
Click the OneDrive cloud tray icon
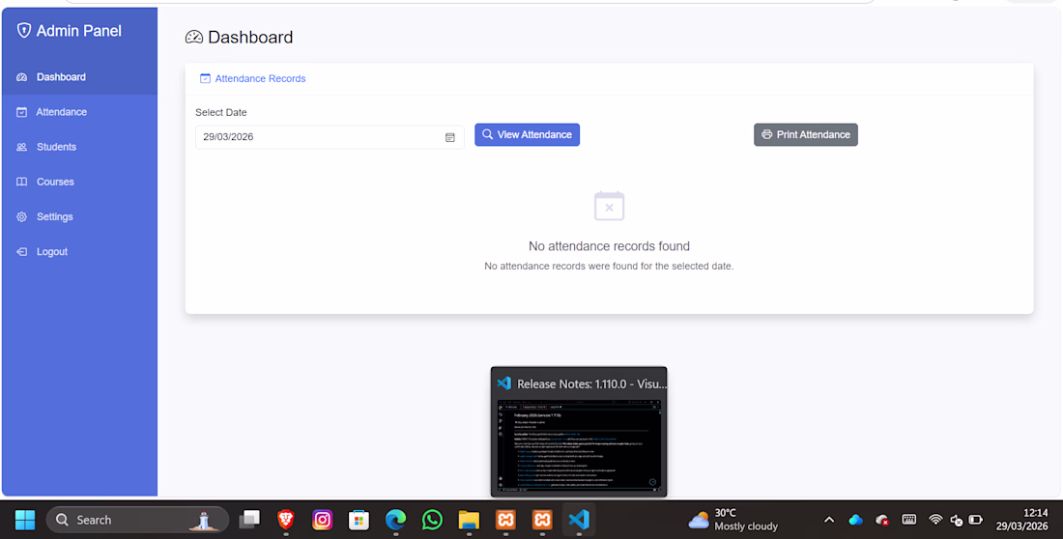pyautogui.click(x=855, y=520)
